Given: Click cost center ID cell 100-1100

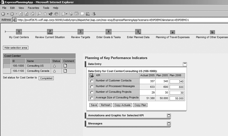Looking at the screenshot, I should [18, 71].
